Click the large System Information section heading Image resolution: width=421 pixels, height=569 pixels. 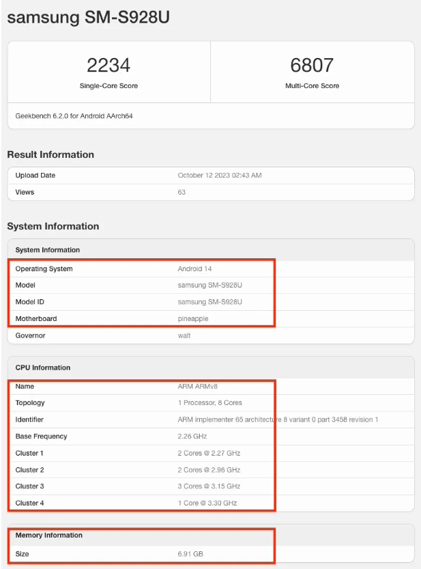point(53,227)
